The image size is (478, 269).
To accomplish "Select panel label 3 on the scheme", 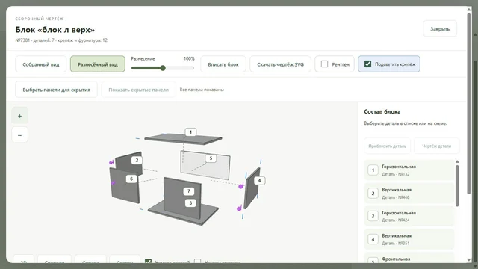I will (x=191, y=202).
